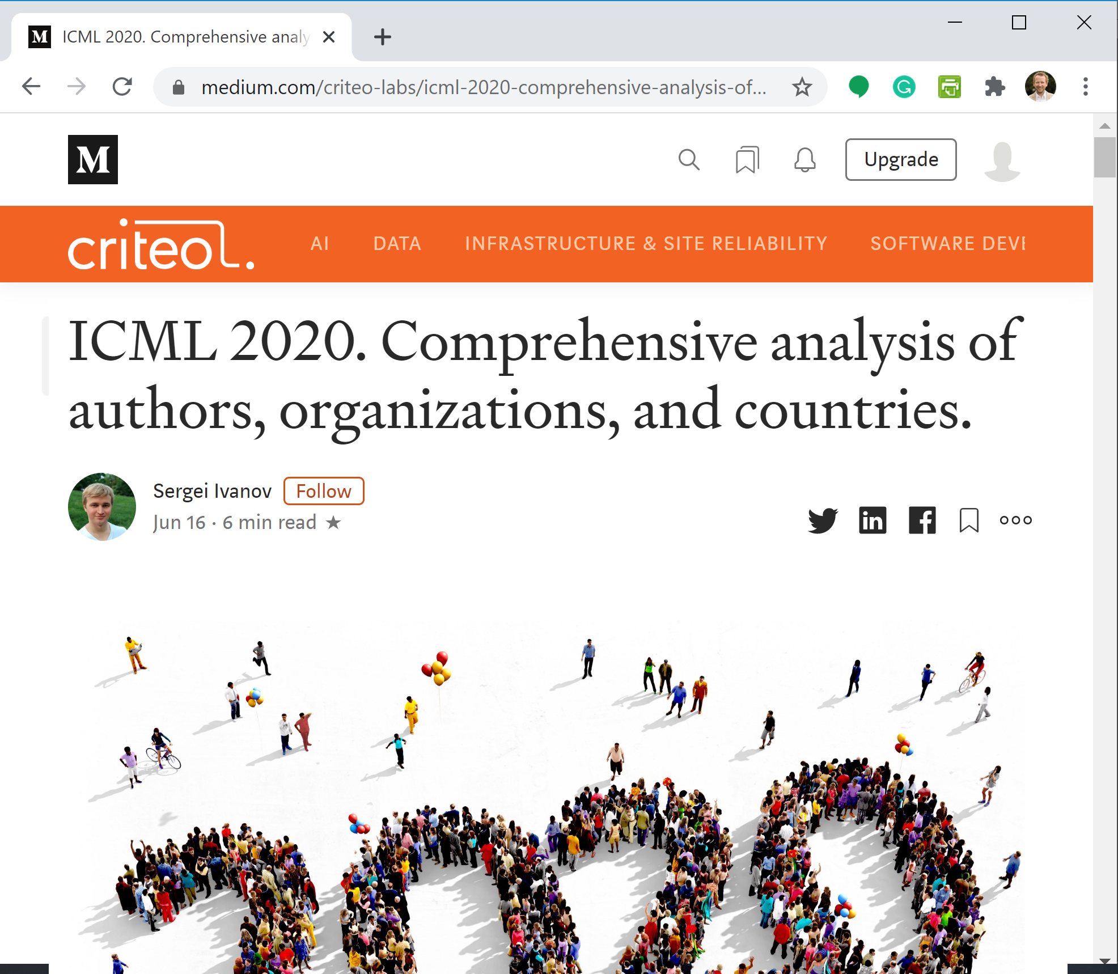Open the browser extensions puzzle icon
Image resolution: width=1118 pixels, height=974 pixels.
[995, 86]
